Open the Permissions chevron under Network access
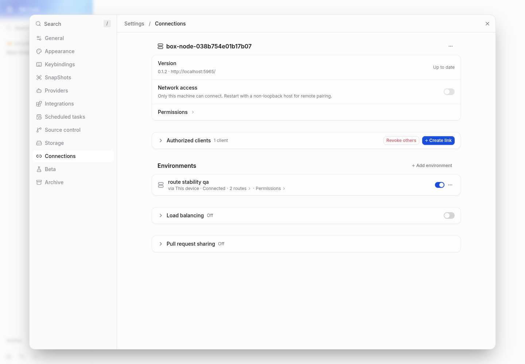The height and width of the screenshot is (364, 525). point(193,112)
